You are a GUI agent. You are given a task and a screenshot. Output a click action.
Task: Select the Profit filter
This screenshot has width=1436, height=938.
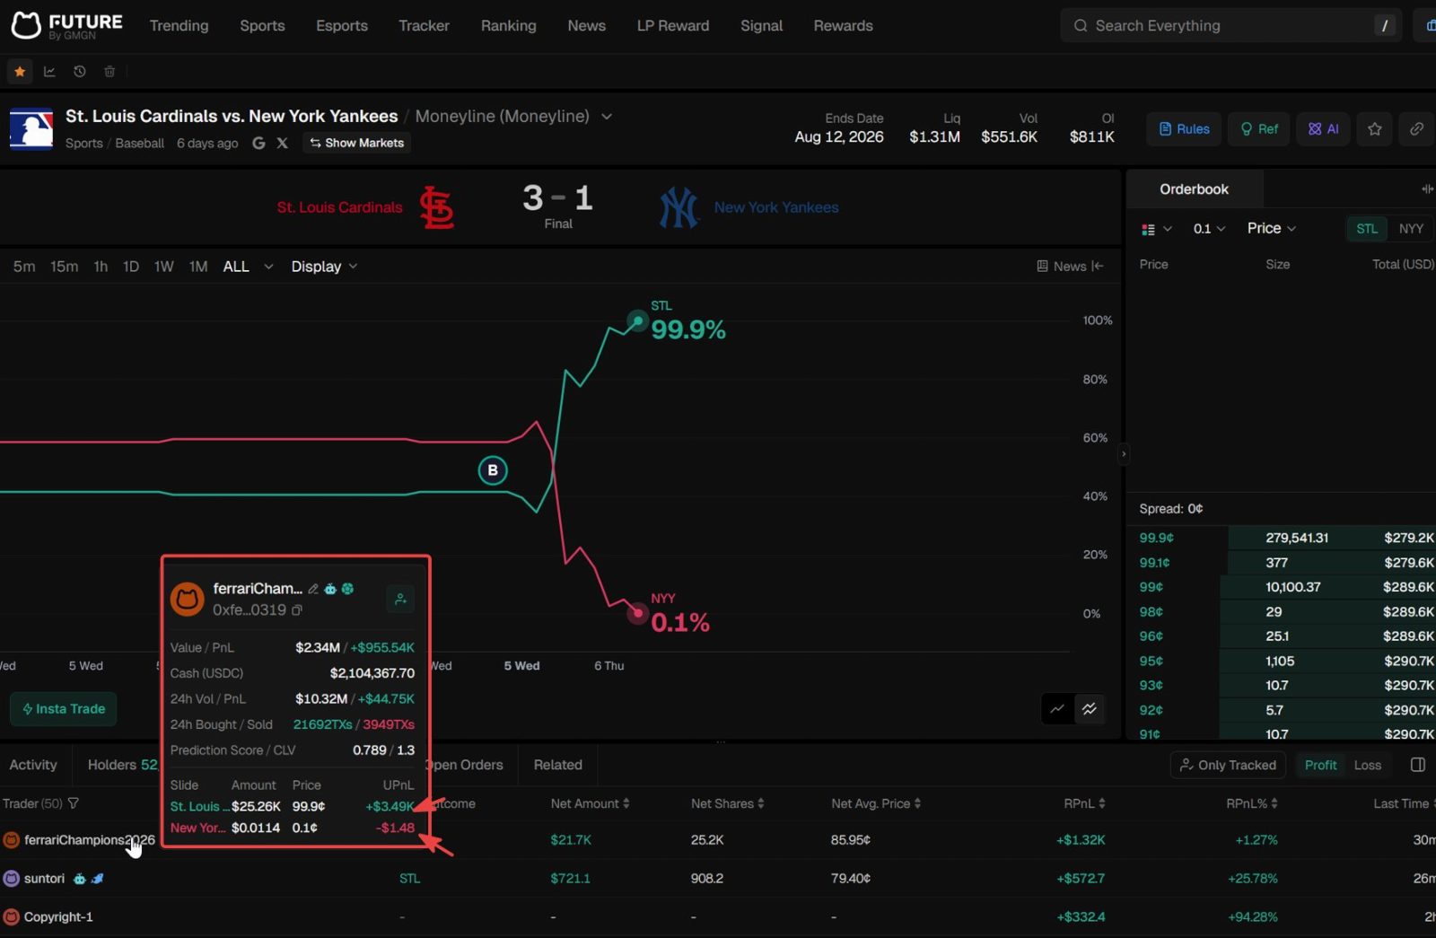pyautogui.click(x=1320, y=765)
